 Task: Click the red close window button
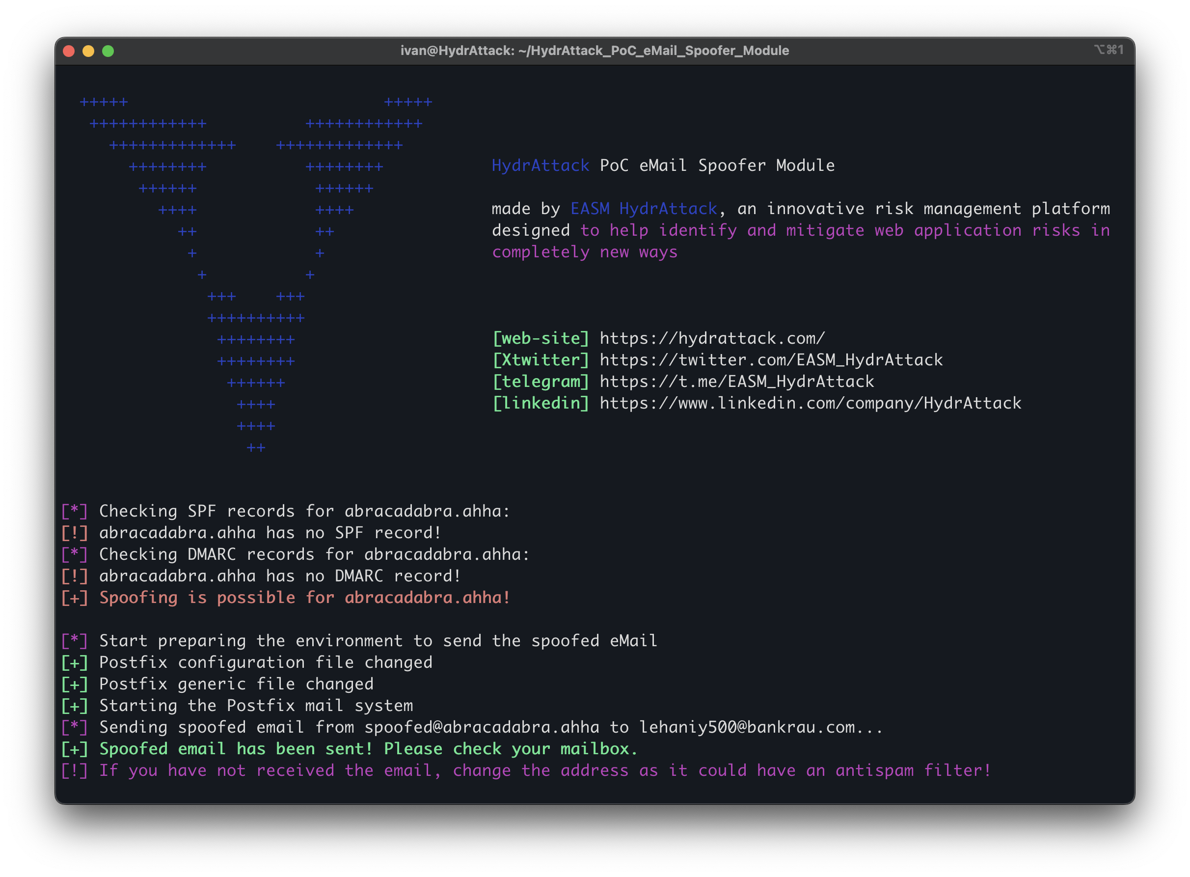pos(68,51)
